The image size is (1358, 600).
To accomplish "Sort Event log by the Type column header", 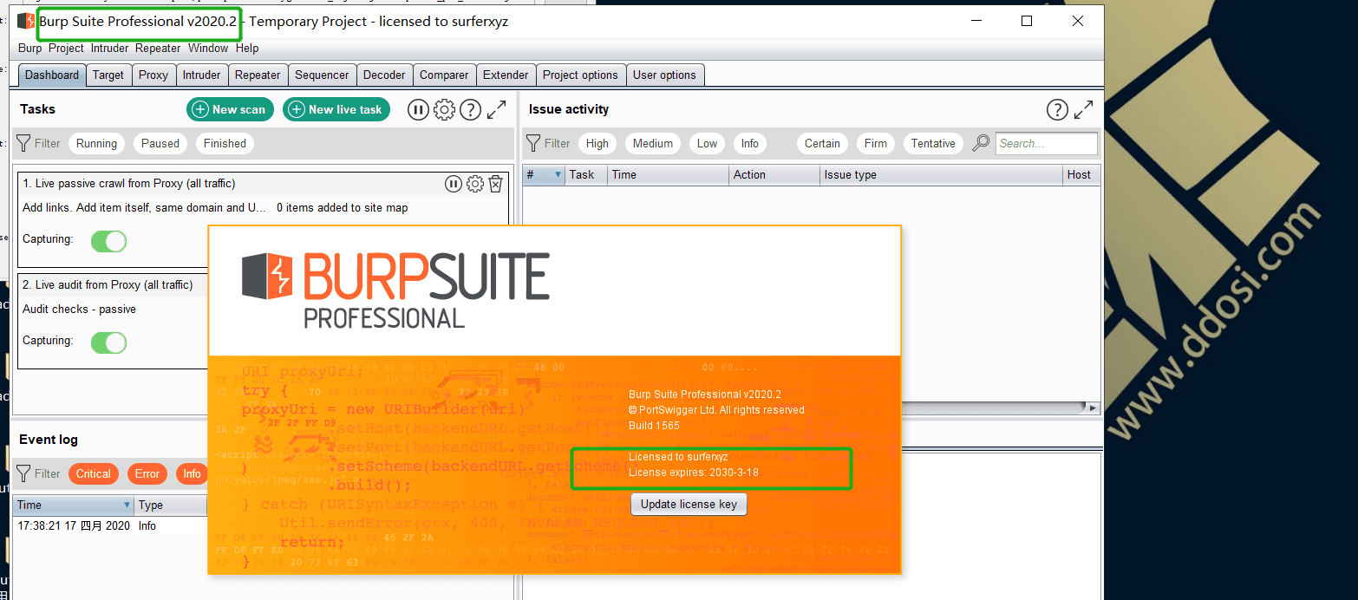I will (x=171, y=505).
